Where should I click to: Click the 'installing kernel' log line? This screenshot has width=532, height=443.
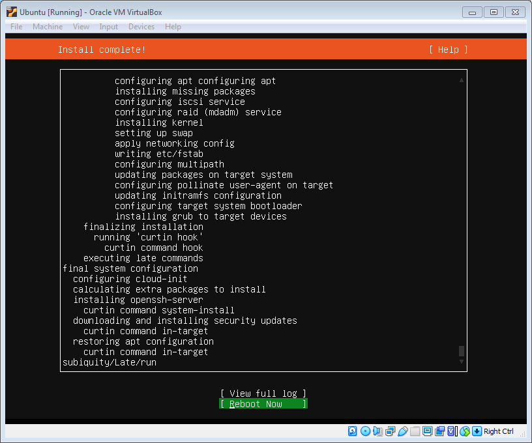pos(159,122)
